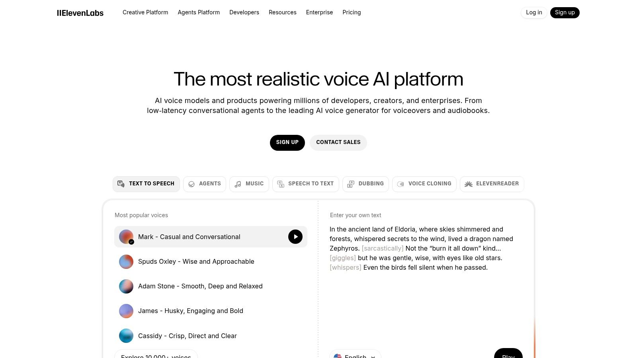The width and height of the screenshot is (637, 358).
Task: Click the Speech to Text icon
Action: tap(280, 184)
